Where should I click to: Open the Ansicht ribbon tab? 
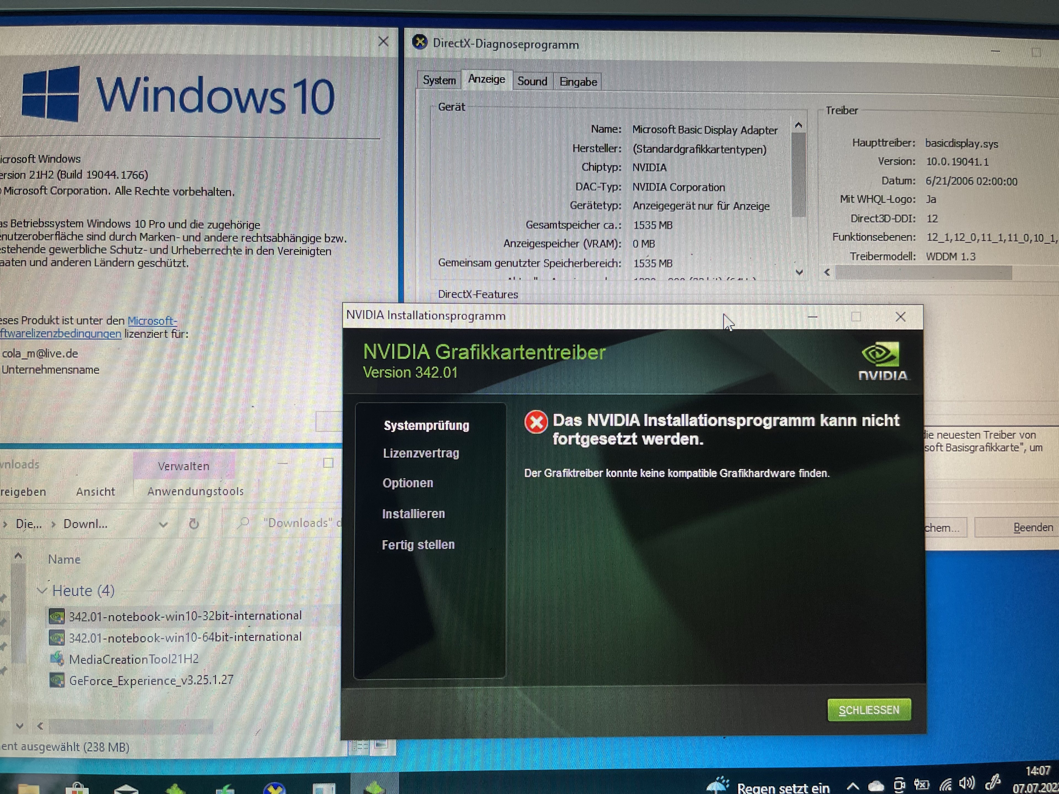[x=95, y=492]
